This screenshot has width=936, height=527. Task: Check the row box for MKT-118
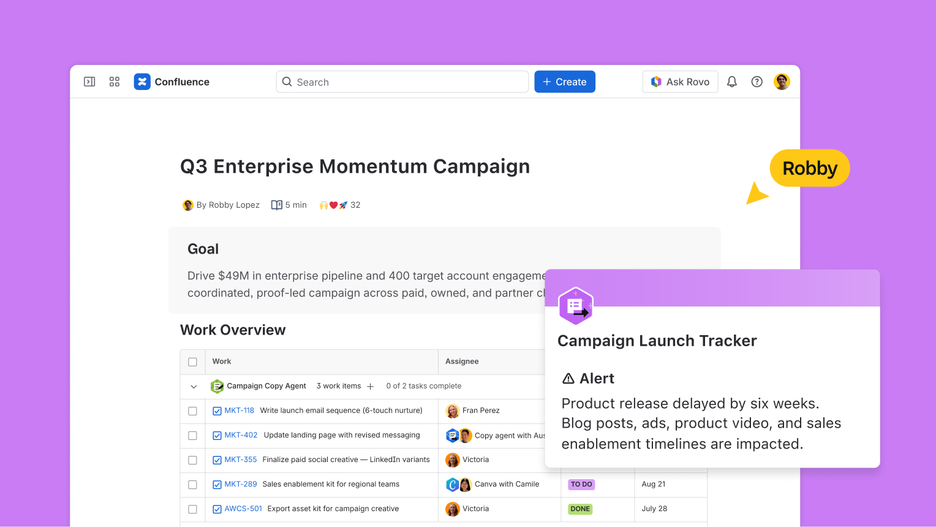click(192, 411)
